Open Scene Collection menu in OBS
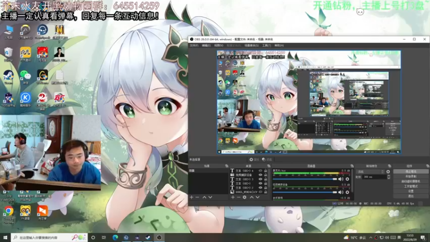 coord(252,45)
